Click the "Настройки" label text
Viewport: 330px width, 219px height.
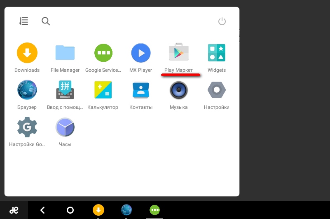217,107
